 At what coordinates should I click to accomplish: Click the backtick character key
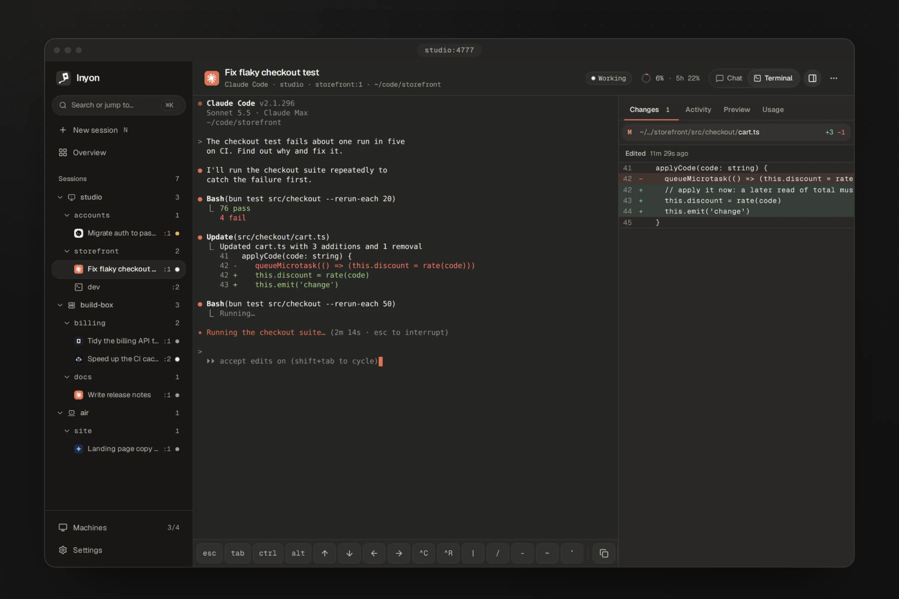572,553
